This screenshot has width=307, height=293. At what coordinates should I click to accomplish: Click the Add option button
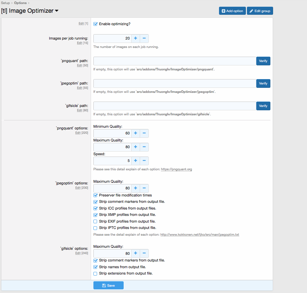(x=232, y=11)
